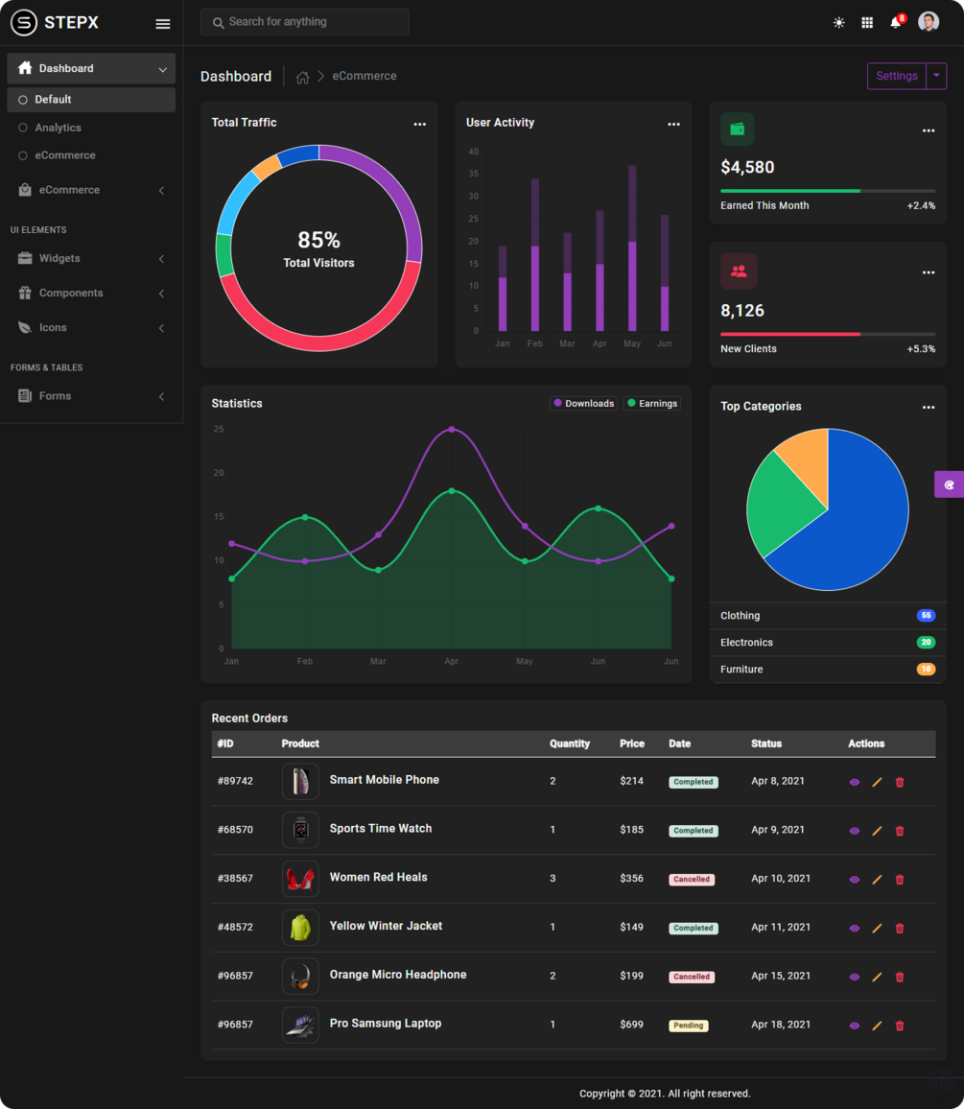The image size is (964, 1109).
Task: Edit Women Red Heals order
Action: (x=877, y=880)
